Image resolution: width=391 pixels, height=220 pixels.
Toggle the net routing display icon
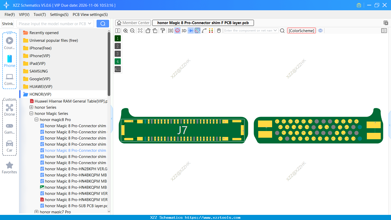coord(197,31)
